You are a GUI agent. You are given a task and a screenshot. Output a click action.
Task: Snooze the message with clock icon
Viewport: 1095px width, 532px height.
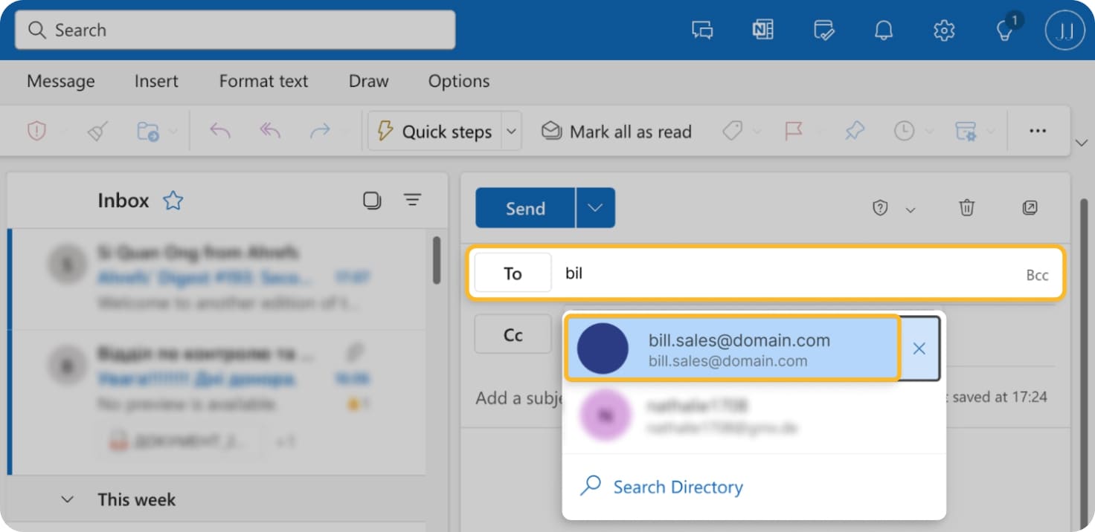(x=904, y=130)
